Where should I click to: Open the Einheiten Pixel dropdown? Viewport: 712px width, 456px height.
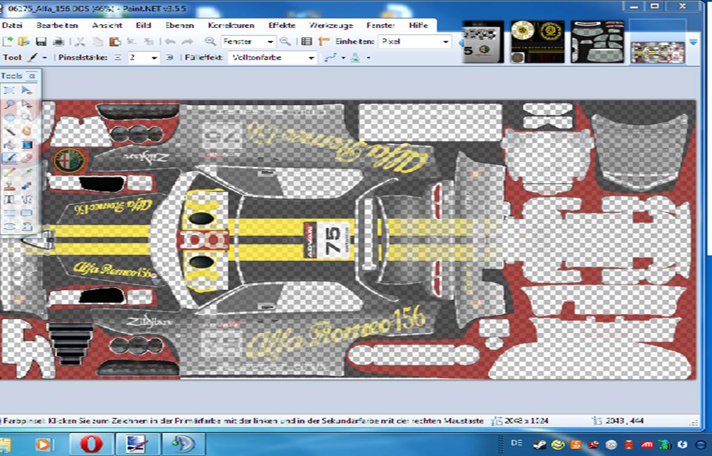[446, 41]
